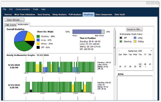Image resolution: width=161 pixels, height=102 pixels.
Task: Click the Off color swatch in graph colors
Action: 121,38
